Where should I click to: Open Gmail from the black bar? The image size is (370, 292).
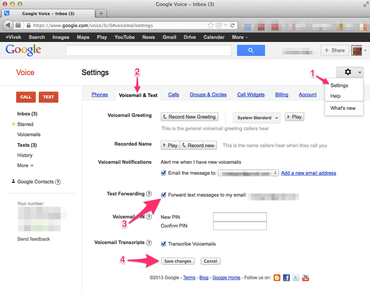click(x=169, y=37)
